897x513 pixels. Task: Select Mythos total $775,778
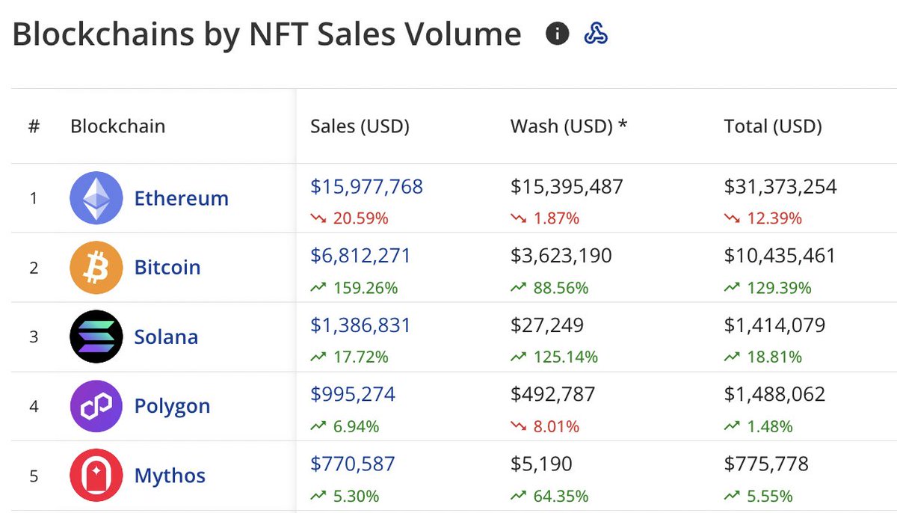766,464
